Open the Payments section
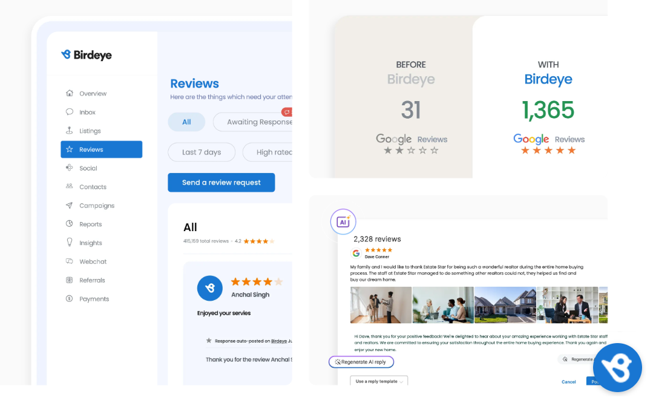The width and height of the screenshot is (656, 403). pyautogui.click(x=94, y=298)
